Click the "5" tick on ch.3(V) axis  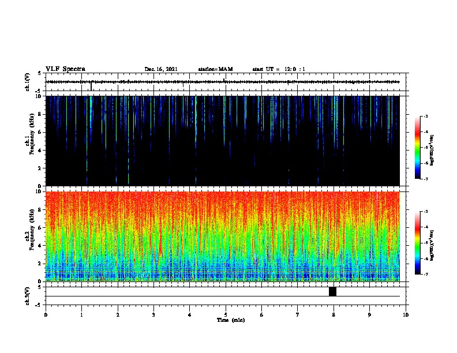(x=40, y=287)
